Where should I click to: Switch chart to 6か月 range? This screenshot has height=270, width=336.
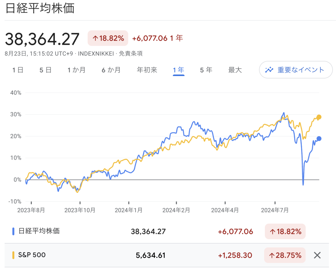click(x=111, y=70)
